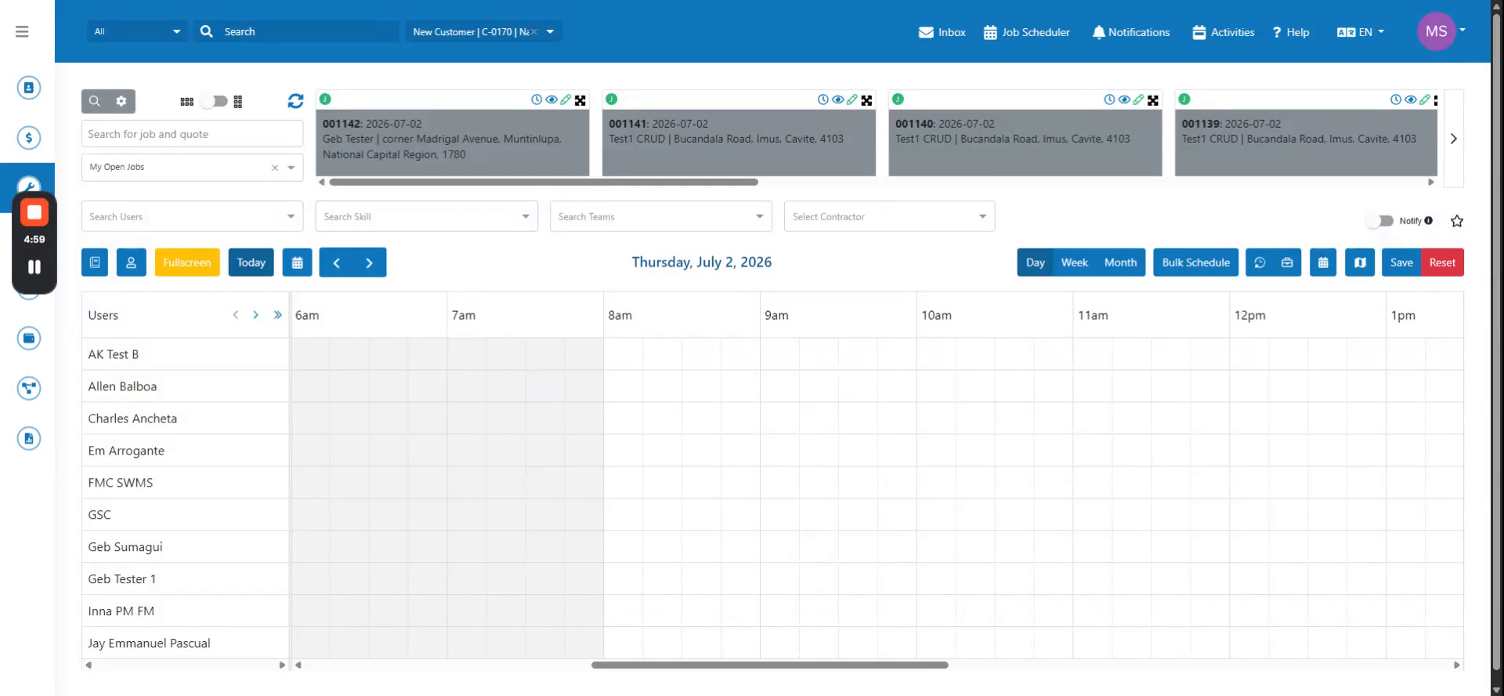Click clock icon on job 001141
Viewport: 1504px width, 696px height.
(x=823, y=100)
